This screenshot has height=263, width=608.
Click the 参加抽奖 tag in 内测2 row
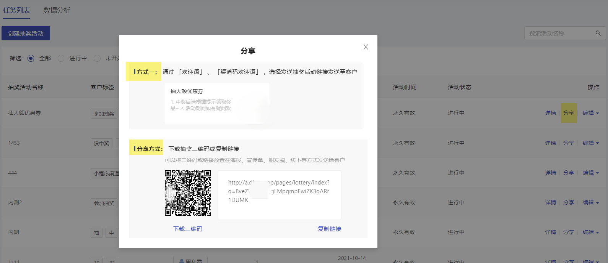(104, 203)
